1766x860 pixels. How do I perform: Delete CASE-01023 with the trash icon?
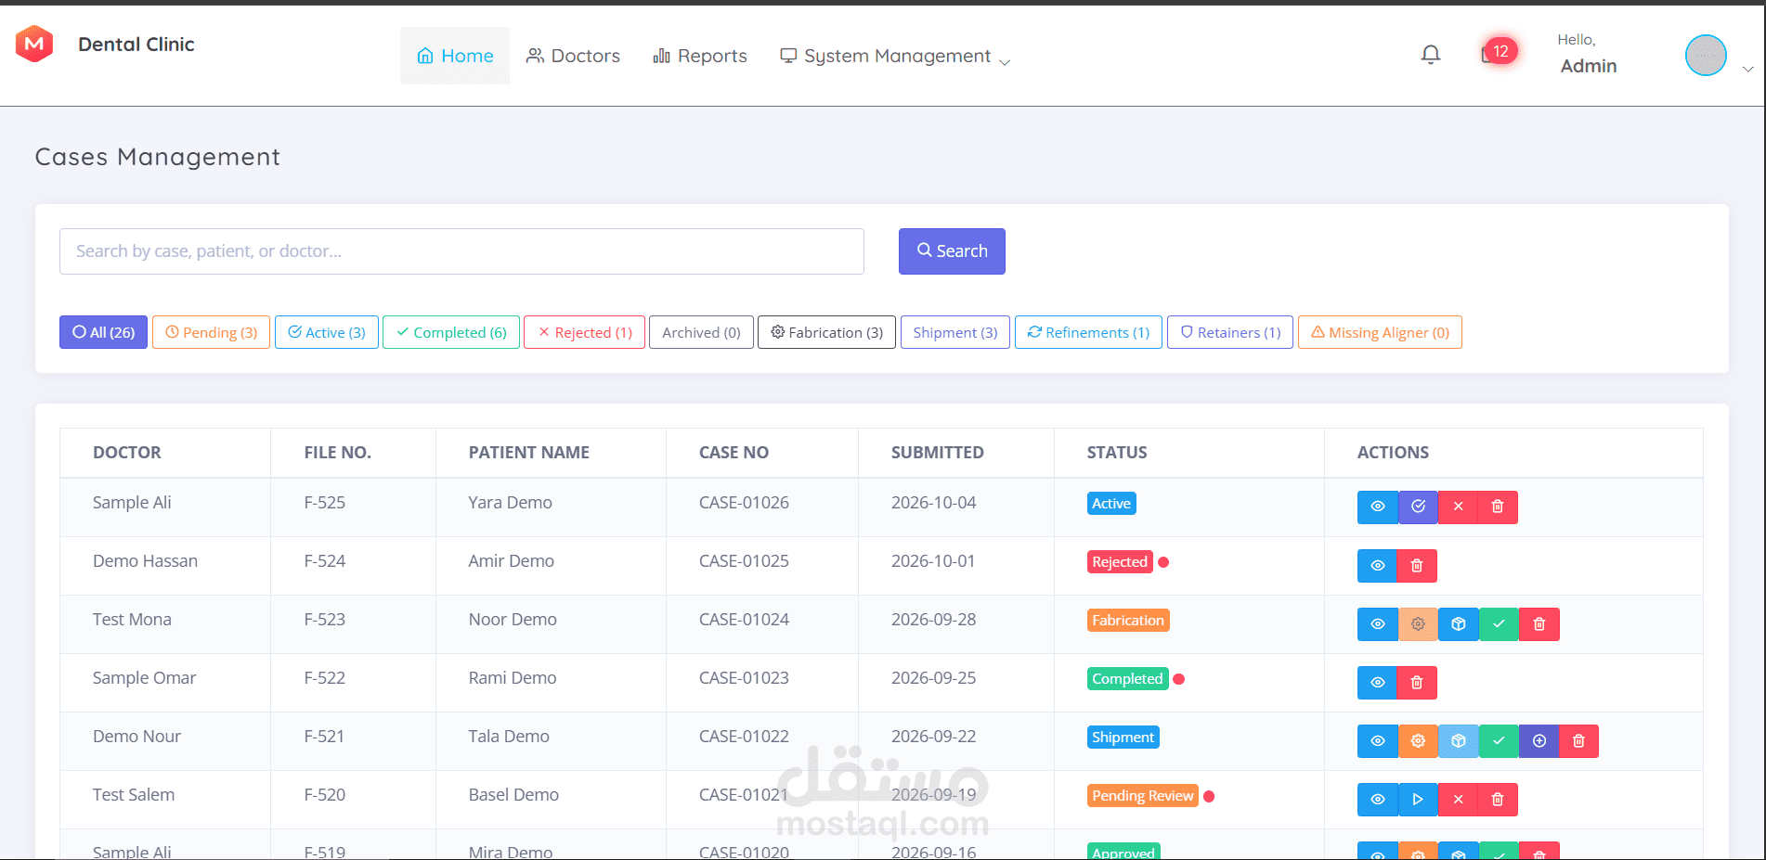pos(1417,682)
